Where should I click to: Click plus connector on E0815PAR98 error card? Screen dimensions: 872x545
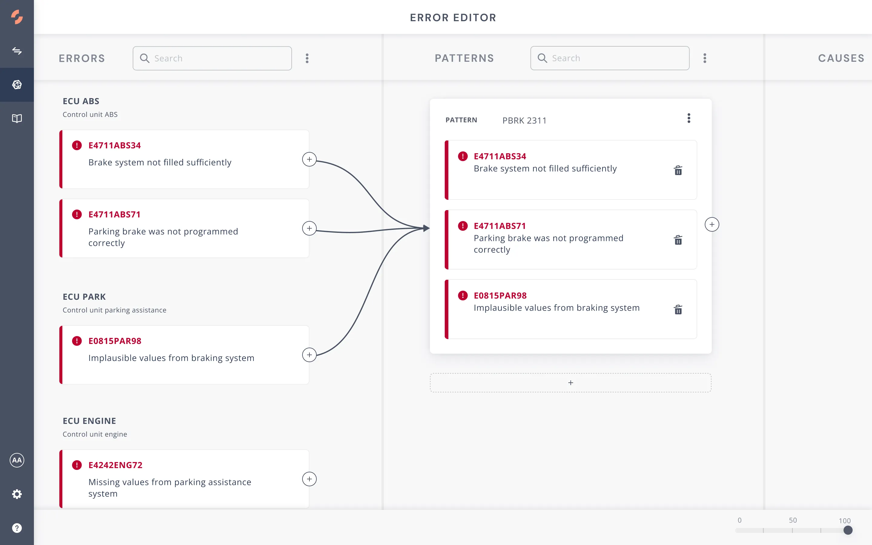pos(309,355)
